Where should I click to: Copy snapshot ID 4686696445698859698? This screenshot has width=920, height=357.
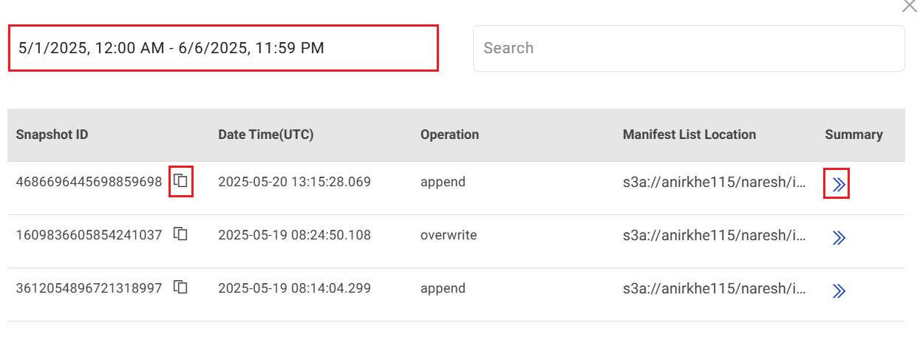pos(181,181)
